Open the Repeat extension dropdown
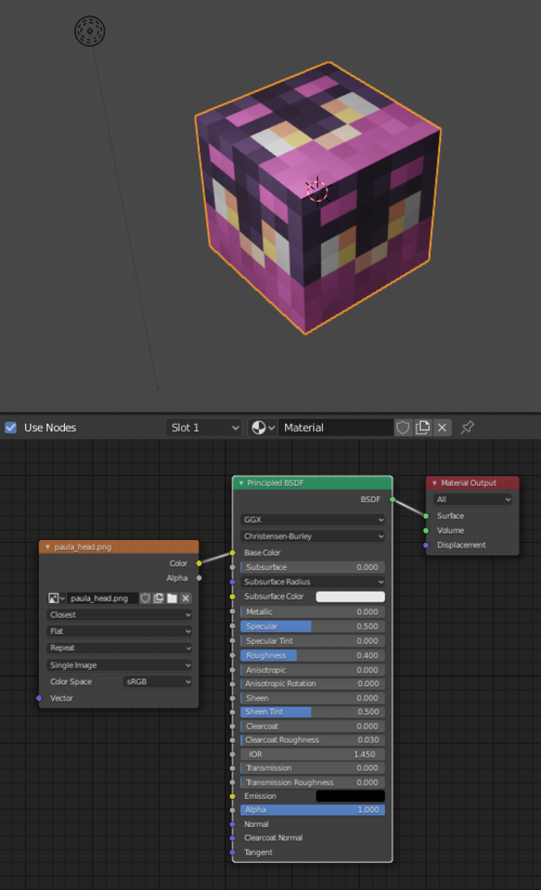The width and height of the screenshot is (541, 890). [119, 647]
